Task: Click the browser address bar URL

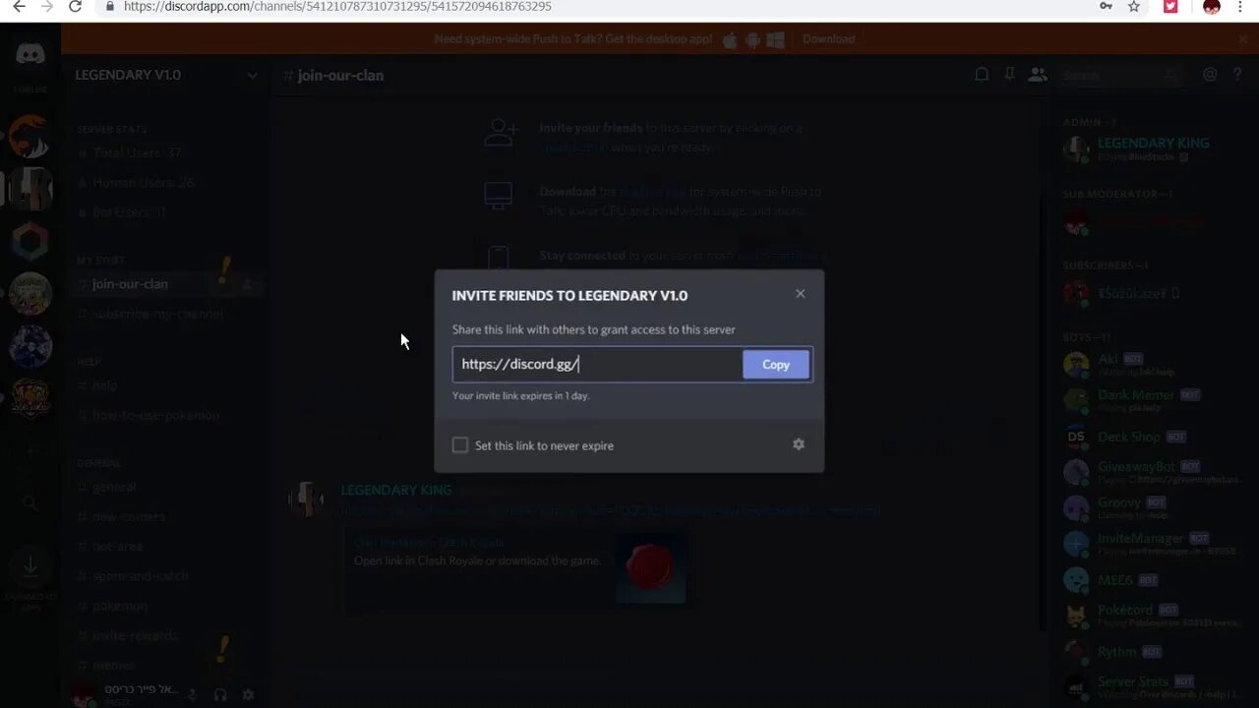Action: coord(337,7)
